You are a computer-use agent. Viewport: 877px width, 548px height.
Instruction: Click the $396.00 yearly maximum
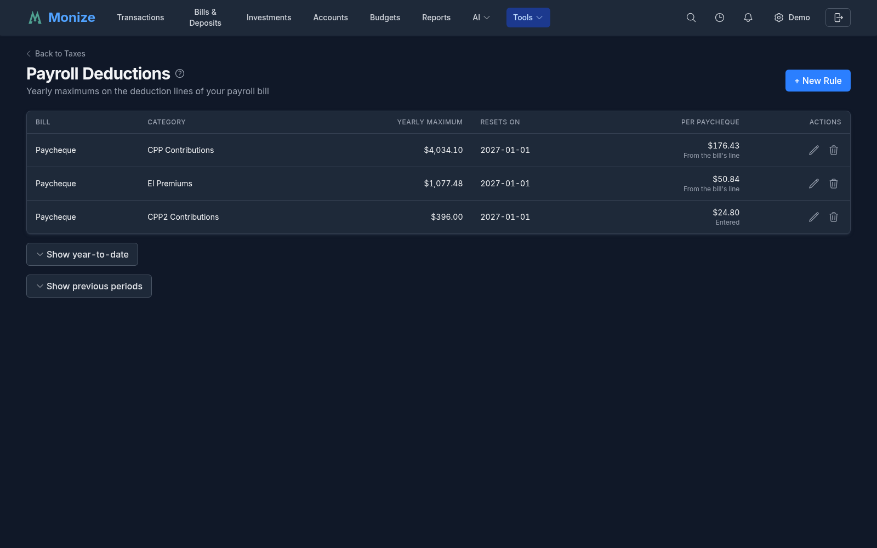pos(447,217)
